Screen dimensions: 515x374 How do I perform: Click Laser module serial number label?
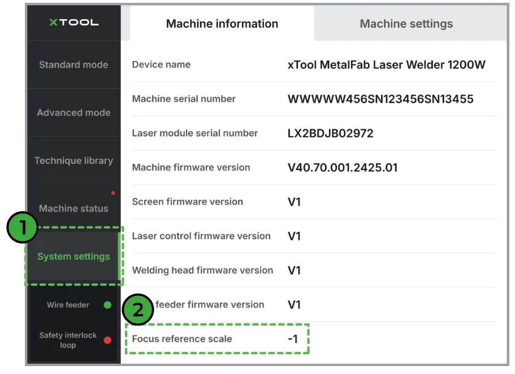coord(195,133)
